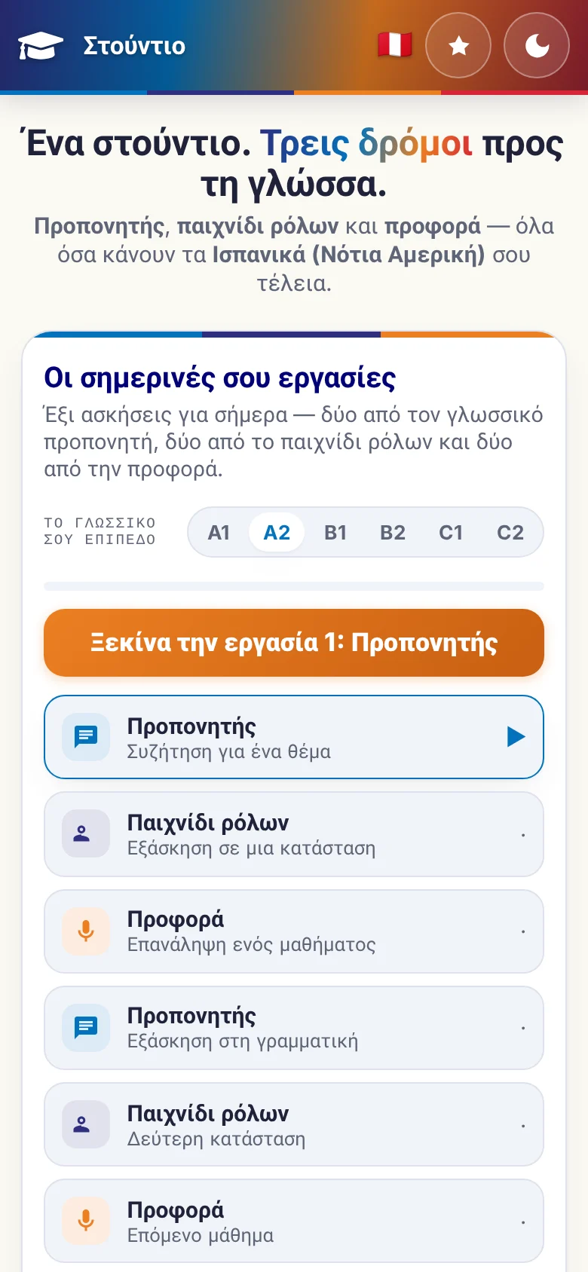
Task: Toggle dark mode with moon icon
Action: pyautogui.click(x=537, y=46)
